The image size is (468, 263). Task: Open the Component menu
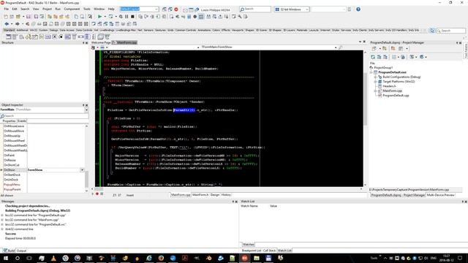pos(72,9)
